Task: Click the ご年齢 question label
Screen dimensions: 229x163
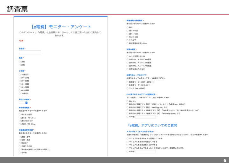Action: [x=22, y=71]
